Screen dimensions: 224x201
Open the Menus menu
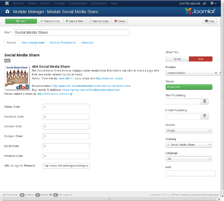[45, 3]
